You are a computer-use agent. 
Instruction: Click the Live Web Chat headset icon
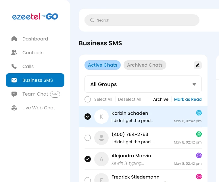tap(14, 108)
